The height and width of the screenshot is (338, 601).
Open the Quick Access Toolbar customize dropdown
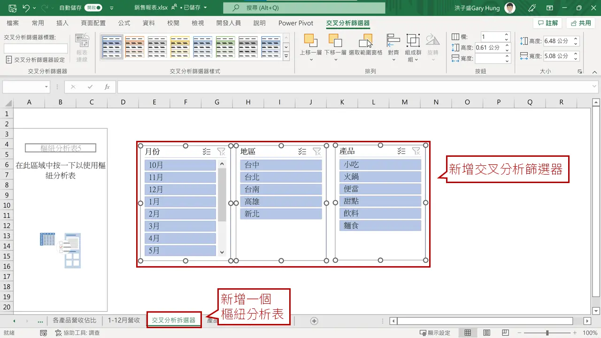pos(111,8)
